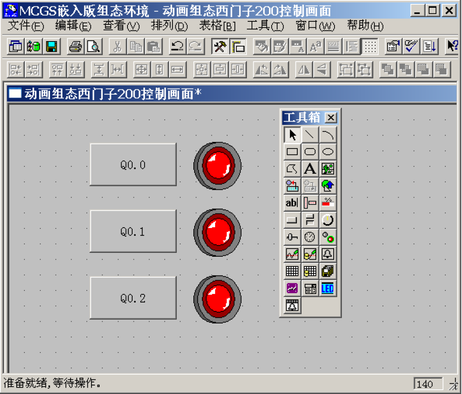
Task: Open fill color paint bucket tool
Action: click(262, 46)
